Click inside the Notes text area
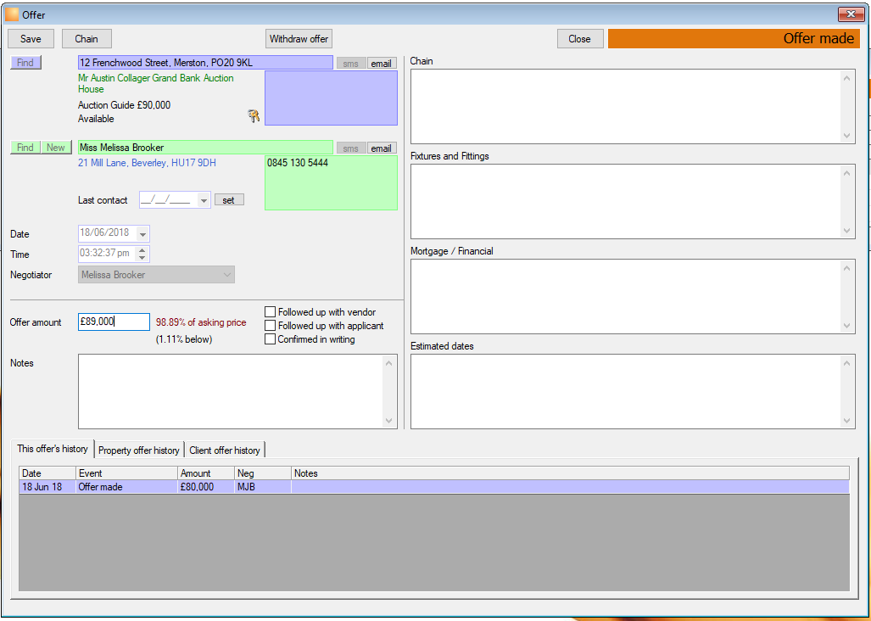This screenshot has width=871, height=621. [231, 391]
